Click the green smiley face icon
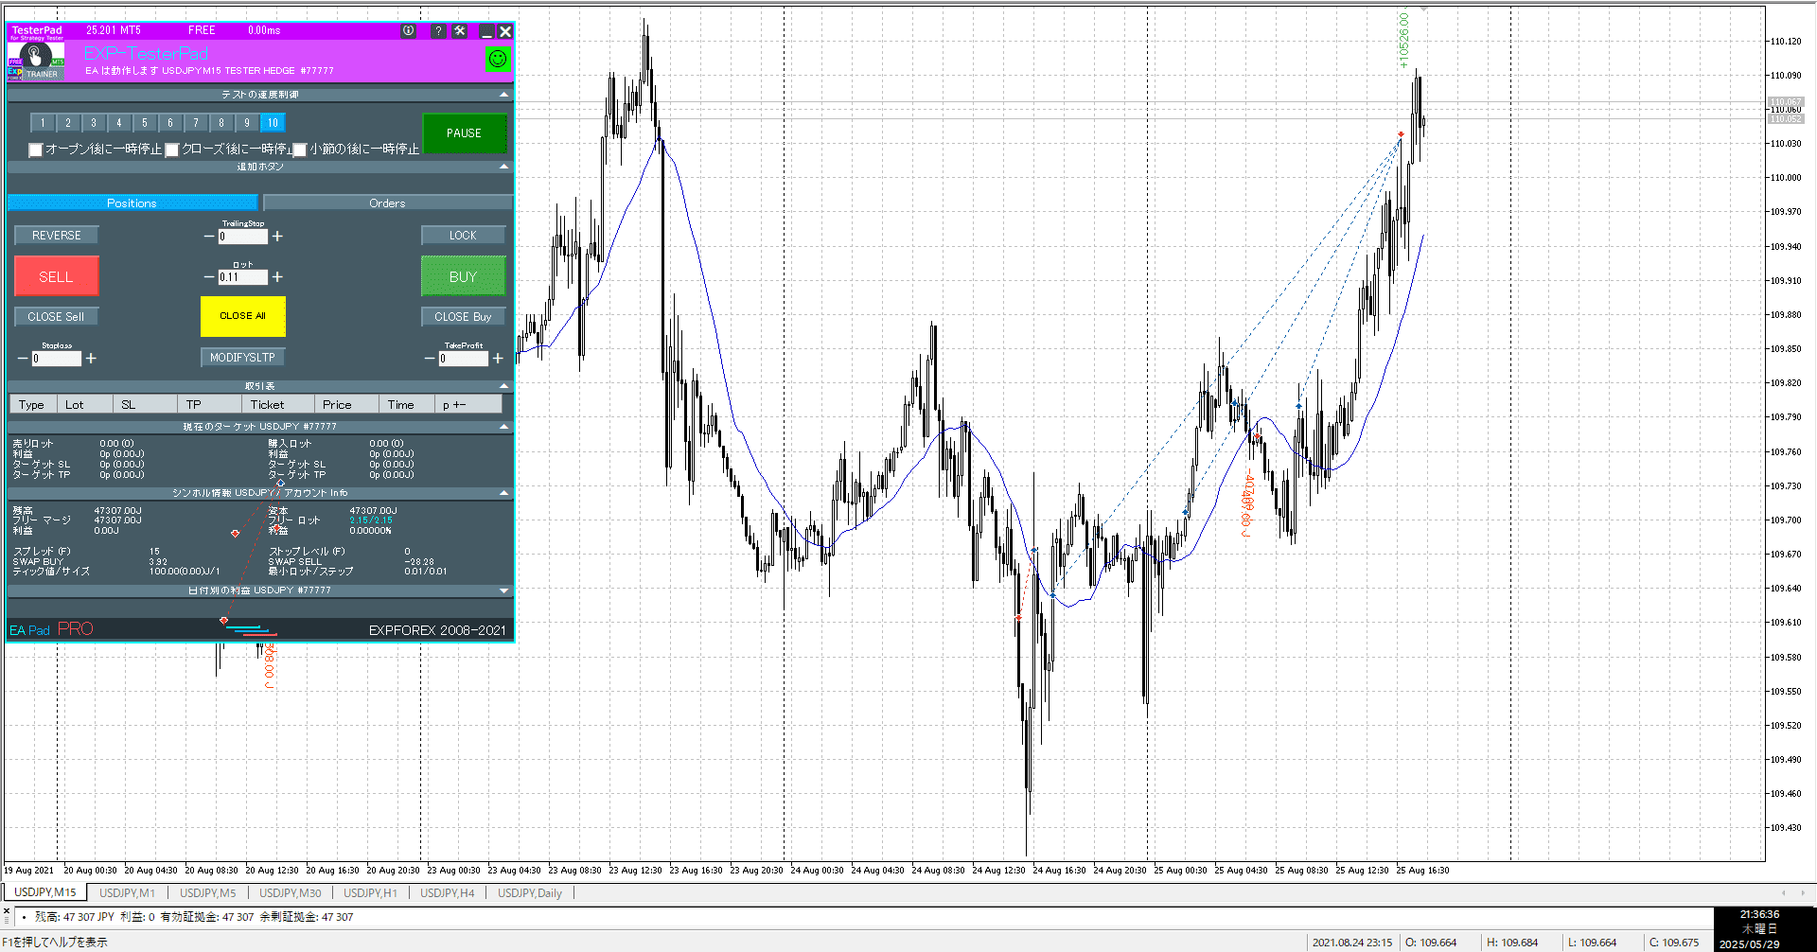The height and width of the screenshot is (952, 1817). [497, 59]
